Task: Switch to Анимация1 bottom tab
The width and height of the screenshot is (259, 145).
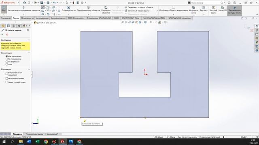Action: point(53,134)
